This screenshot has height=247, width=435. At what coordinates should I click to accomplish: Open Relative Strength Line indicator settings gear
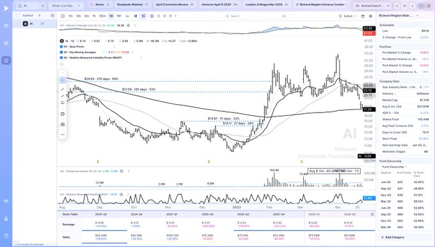(128, 25)
